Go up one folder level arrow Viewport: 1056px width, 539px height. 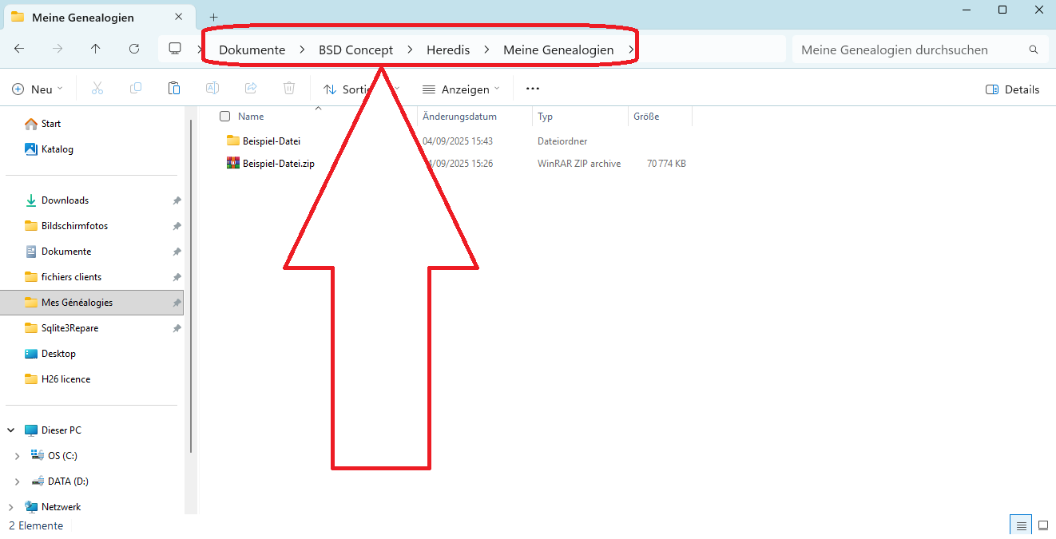(96, 49)
